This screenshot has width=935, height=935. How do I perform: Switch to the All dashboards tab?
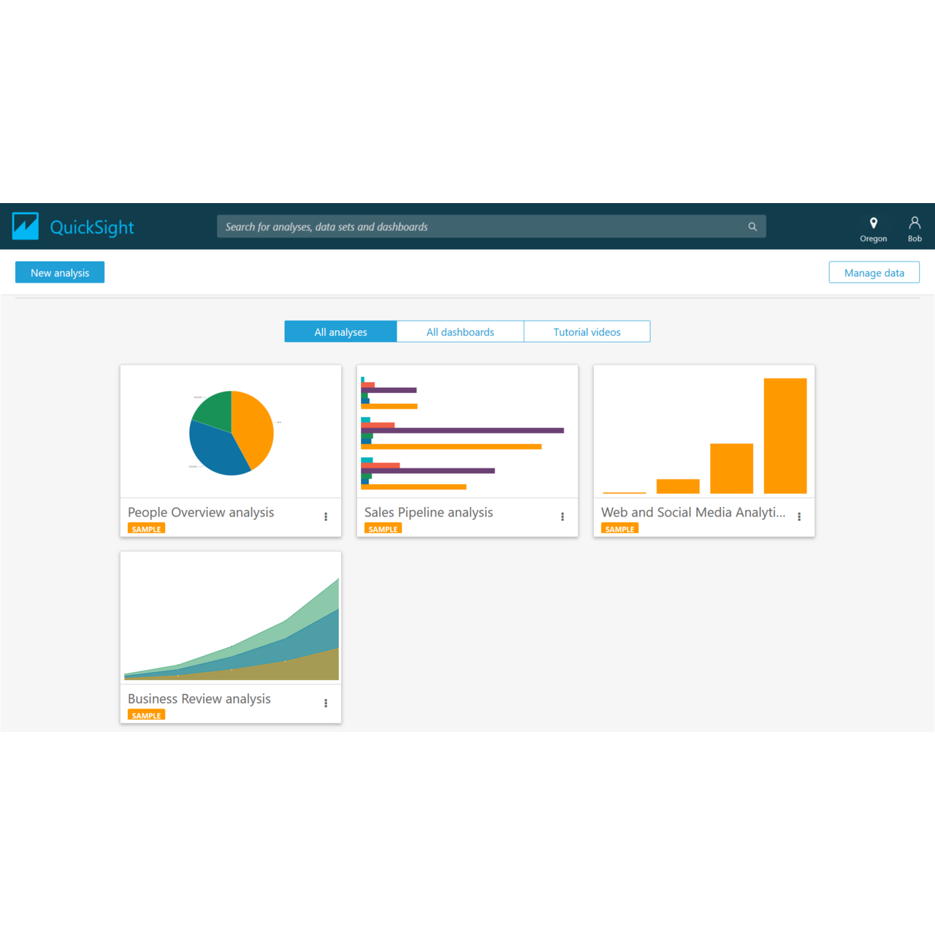[460, 331]
